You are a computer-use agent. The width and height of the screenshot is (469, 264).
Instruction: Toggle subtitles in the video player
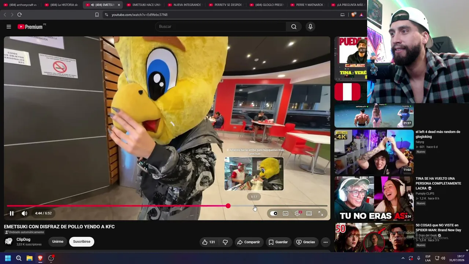tap(285, 213)
